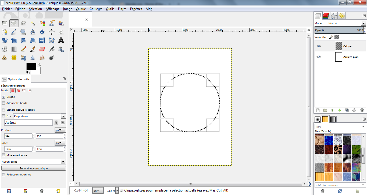
Task: Click the black foreground color swatch
Action: click(31, 67)
